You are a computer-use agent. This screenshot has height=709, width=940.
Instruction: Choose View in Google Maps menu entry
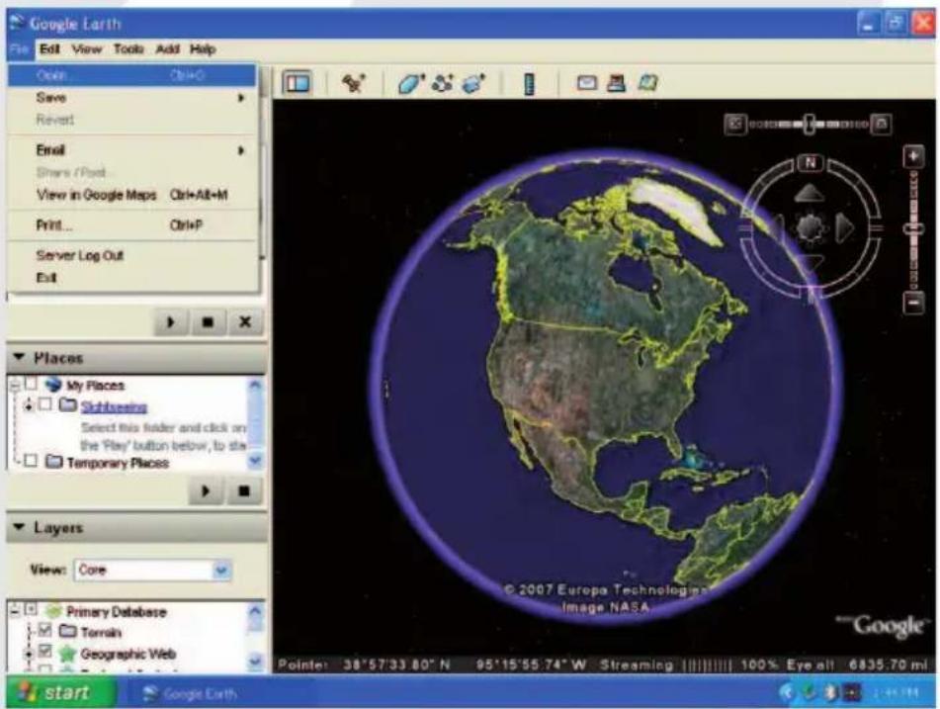pyautogui.click(x=131, y=195)
